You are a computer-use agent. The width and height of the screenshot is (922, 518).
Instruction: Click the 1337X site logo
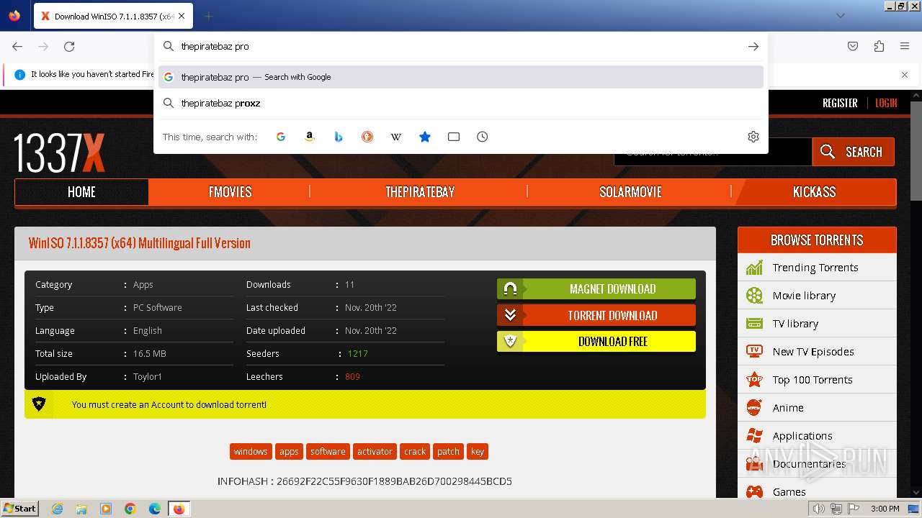coord(60,152)
